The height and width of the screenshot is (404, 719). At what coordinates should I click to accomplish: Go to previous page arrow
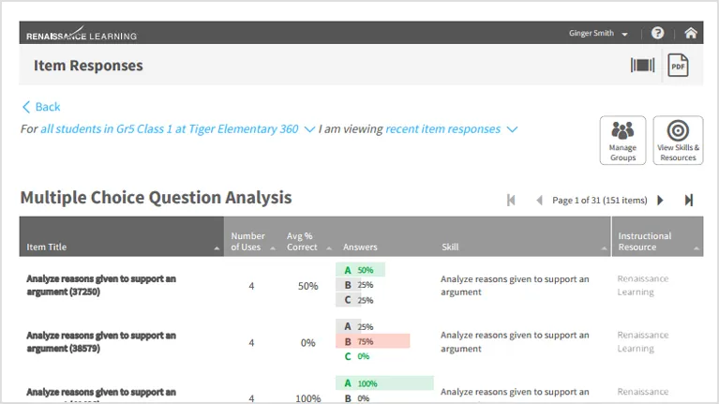(539, 201)
